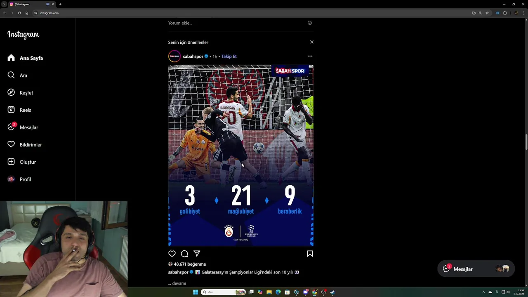Save post with bookmark icon

pyautogui.click(x=310, y=254)
